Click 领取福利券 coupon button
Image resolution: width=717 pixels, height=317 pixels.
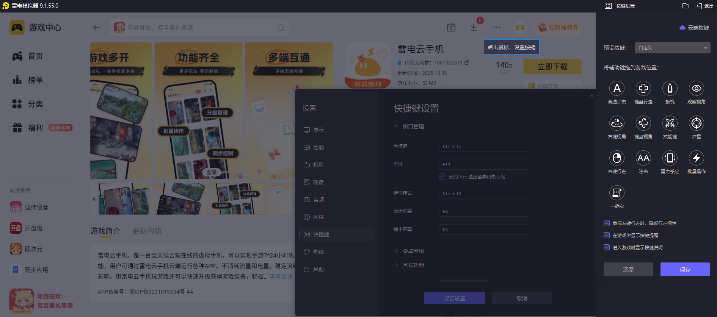[558, 27]
